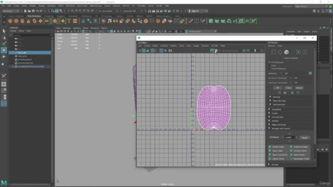Screen dimensions: 333x187
Task: Click the Target button next to Distribute
Action: coord(304,138)
